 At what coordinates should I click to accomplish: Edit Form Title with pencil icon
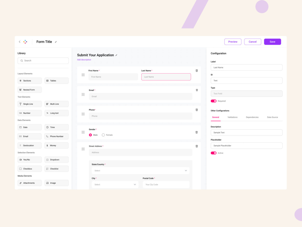pos(56,42)
